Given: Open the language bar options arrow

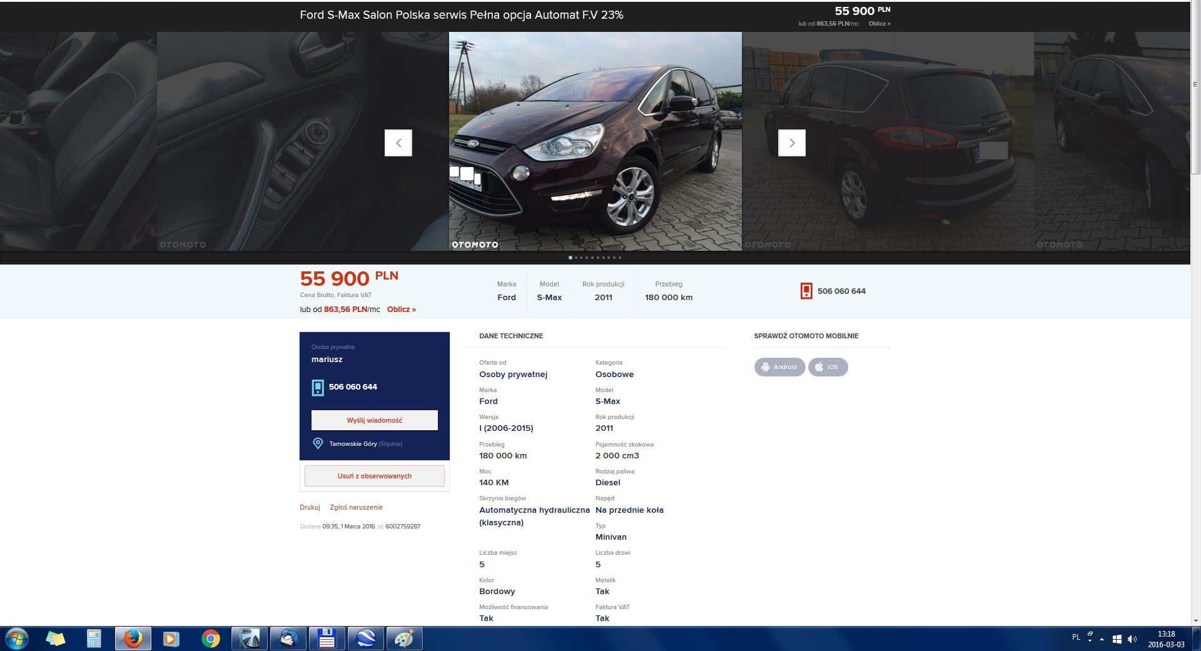Looking at the screenshot, I should tap(1090, 642).
